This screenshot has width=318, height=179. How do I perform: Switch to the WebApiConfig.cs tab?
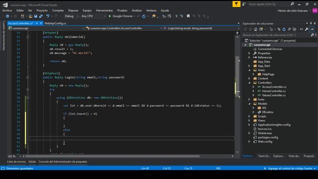[55, 23]
